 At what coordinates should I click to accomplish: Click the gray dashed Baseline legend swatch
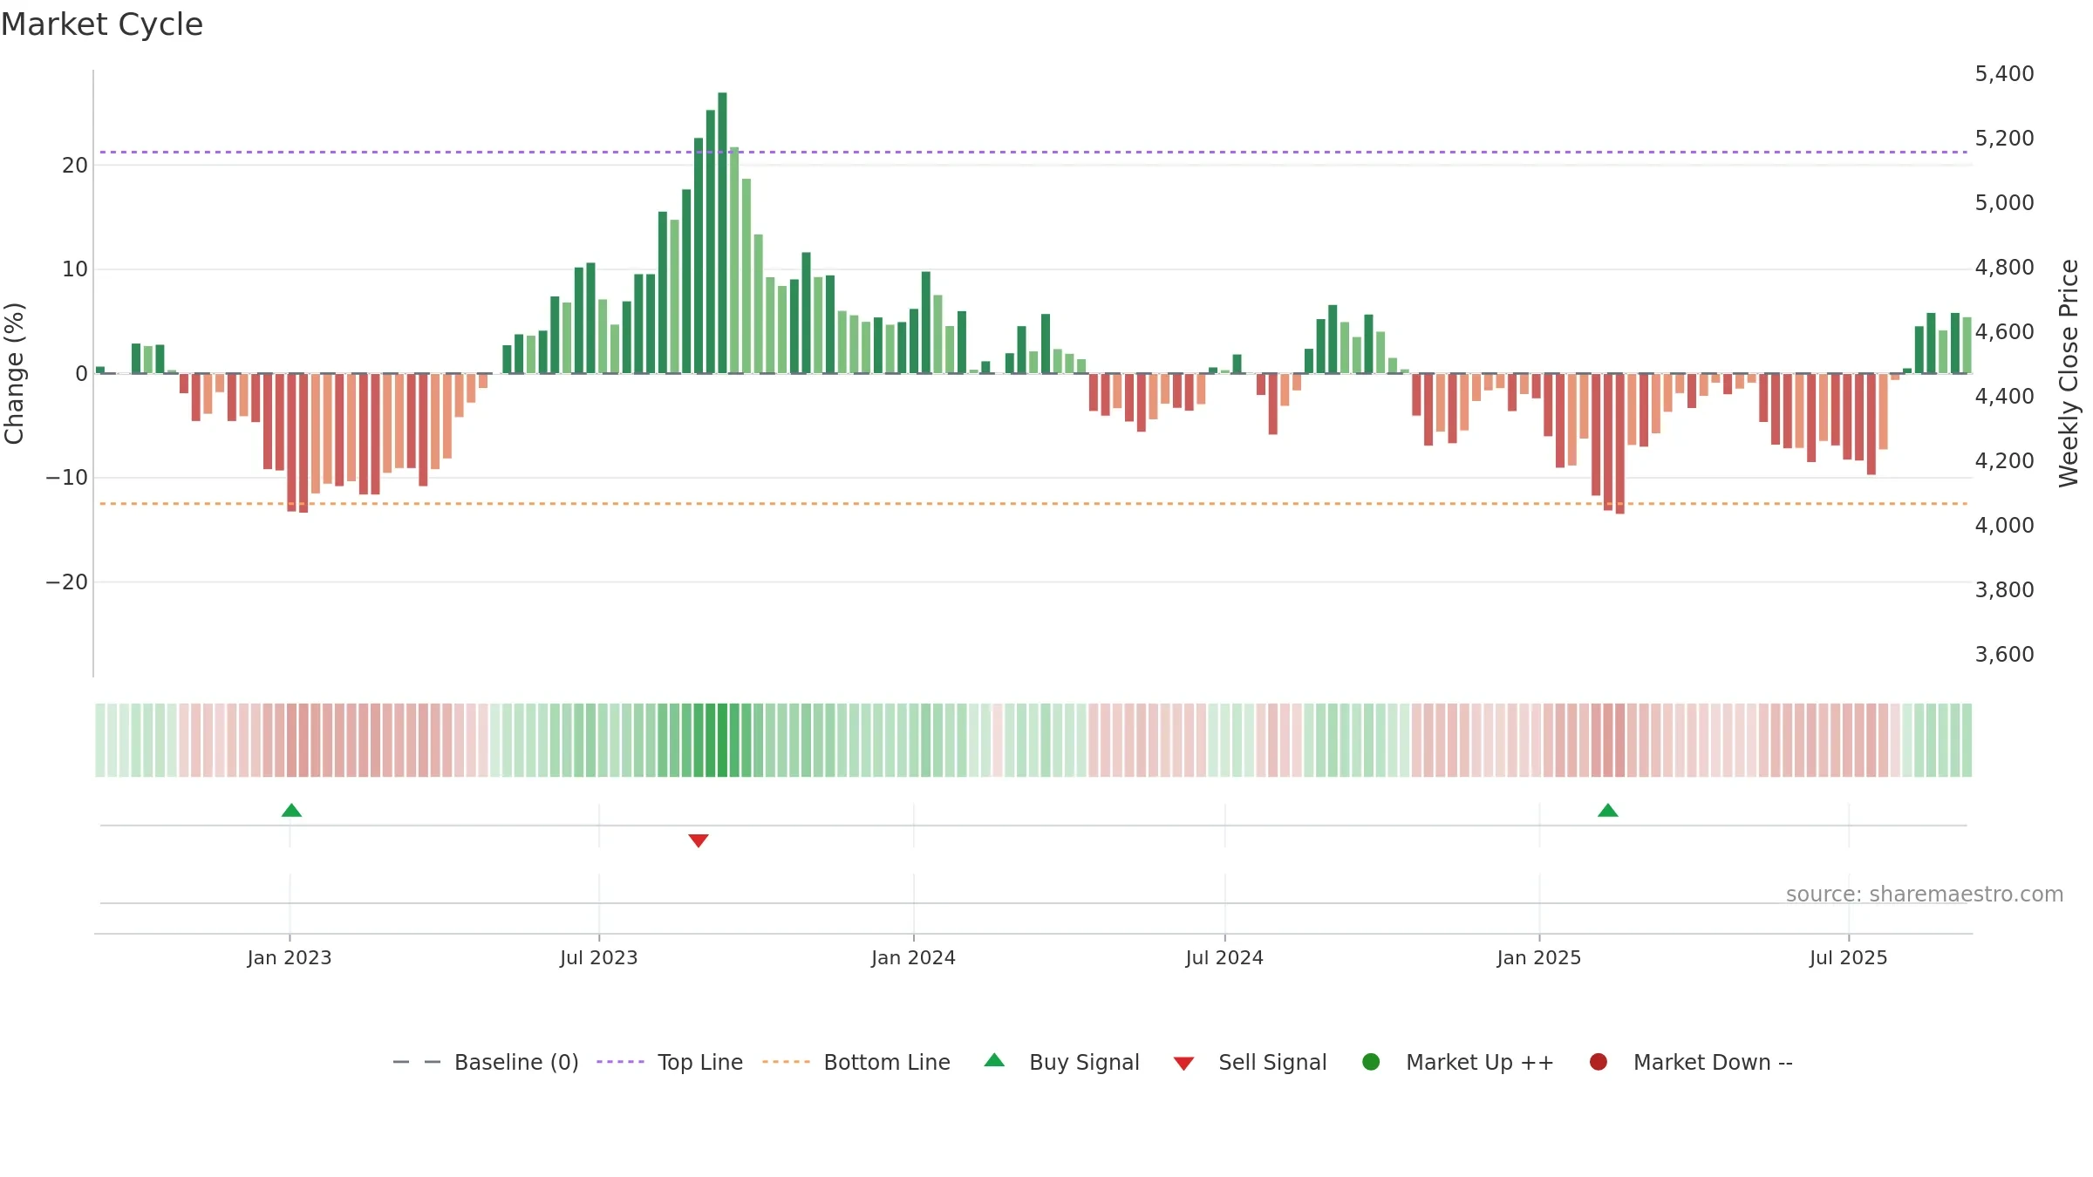click(417, 1062)
